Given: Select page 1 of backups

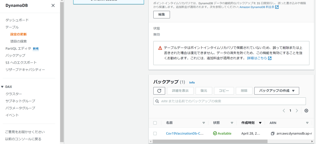Looking at the screenshot, I should [x=290, y=111].
